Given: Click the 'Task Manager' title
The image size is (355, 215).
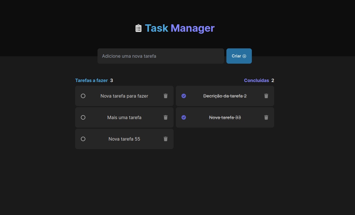Looking at the screenshot, I should pos(180,28).
